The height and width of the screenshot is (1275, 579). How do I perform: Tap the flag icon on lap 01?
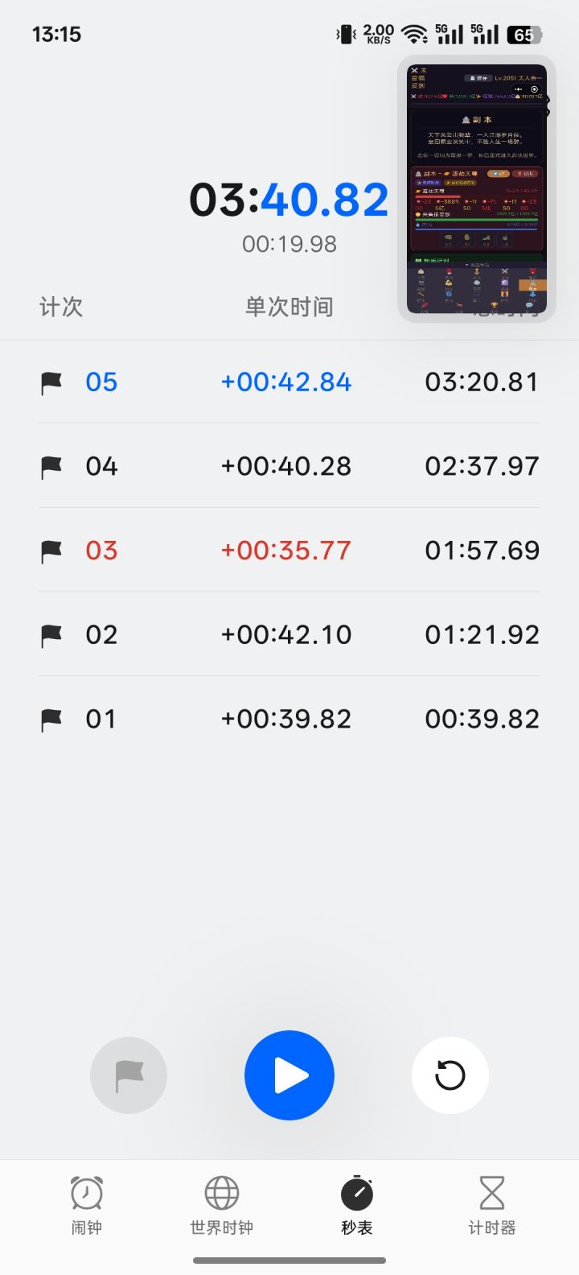coord(51,719)
